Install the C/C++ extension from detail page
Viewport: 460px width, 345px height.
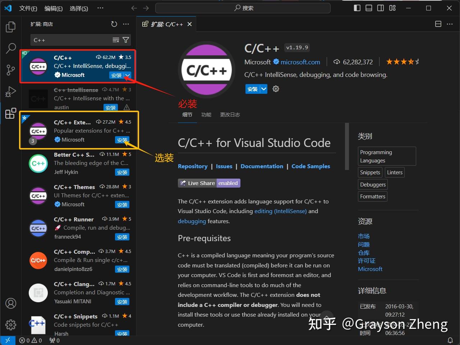253,89
